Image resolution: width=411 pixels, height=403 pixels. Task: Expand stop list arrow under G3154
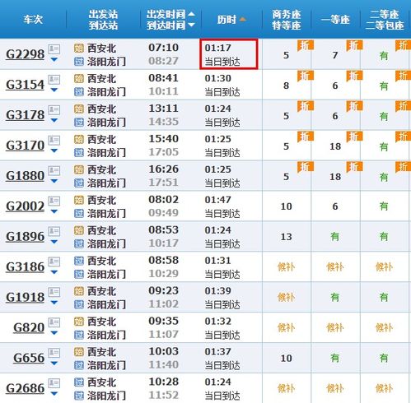[x=54, y=90]
